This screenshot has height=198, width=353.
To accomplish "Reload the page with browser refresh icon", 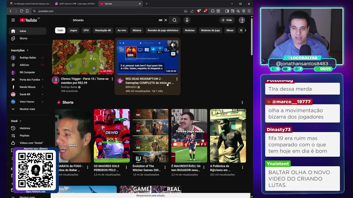I will (22, 11).
